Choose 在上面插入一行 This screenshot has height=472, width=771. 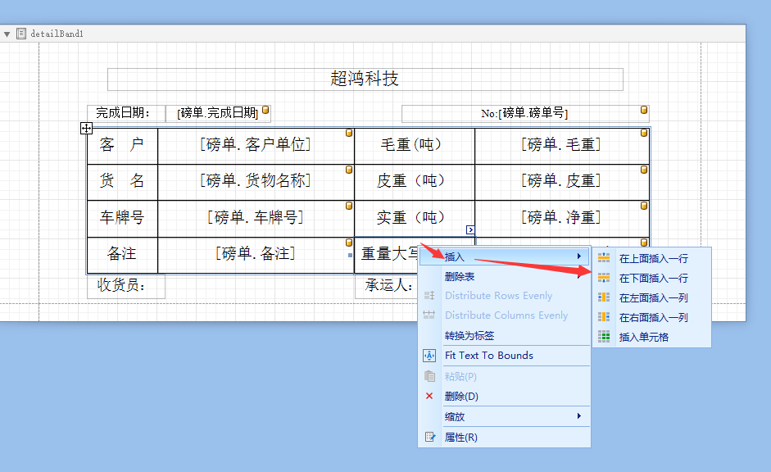pyautogui.click(x=652, y=259)
